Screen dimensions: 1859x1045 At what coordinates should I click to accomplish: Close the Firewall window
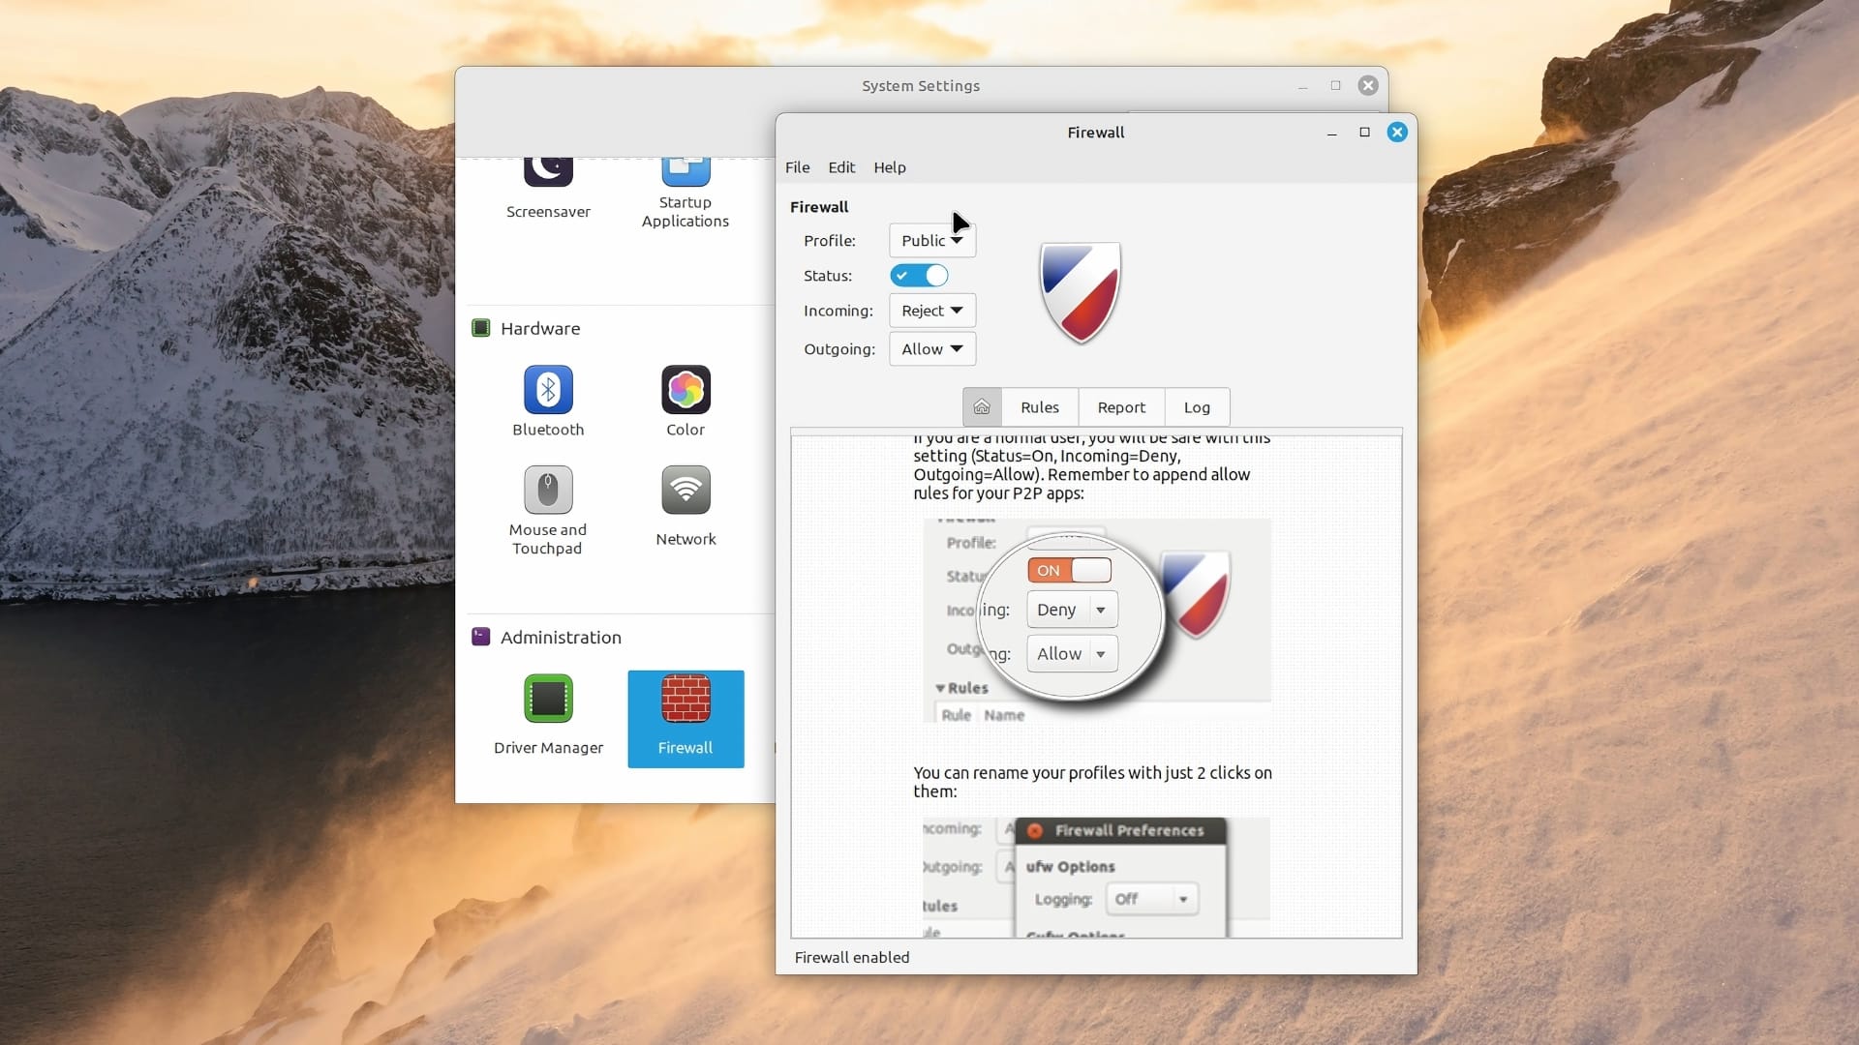tap(1397, 133)
